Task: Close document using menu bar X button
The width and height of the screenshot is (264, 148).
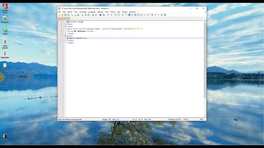Action: point(205,12)
